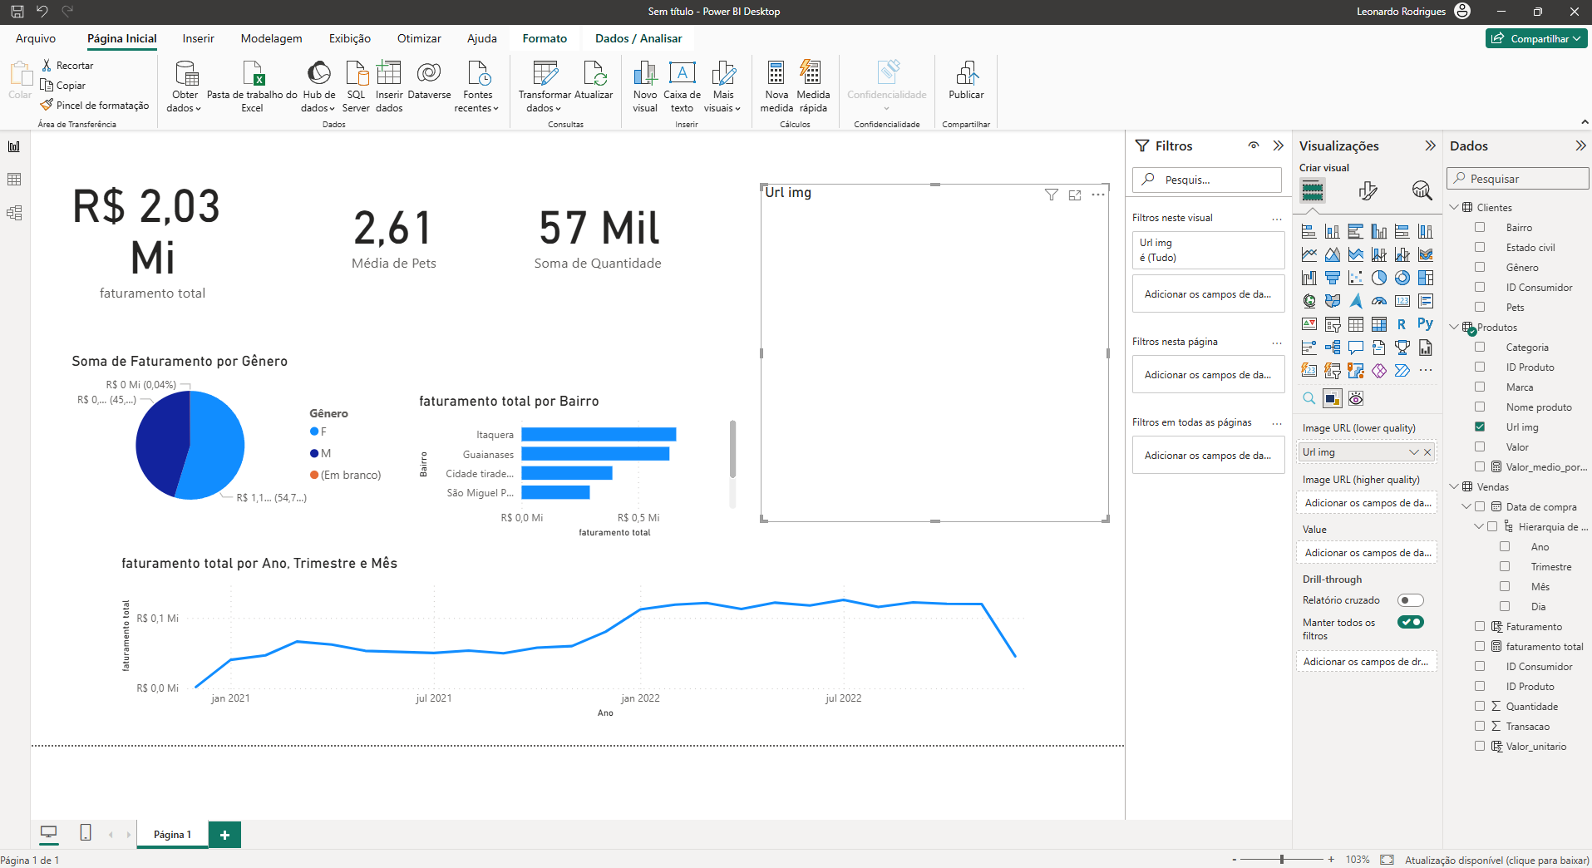Viewport: 1592px width, 868px height.
Task: Turn off Manter todos os filtros toggle
Action: [1411, 622]
